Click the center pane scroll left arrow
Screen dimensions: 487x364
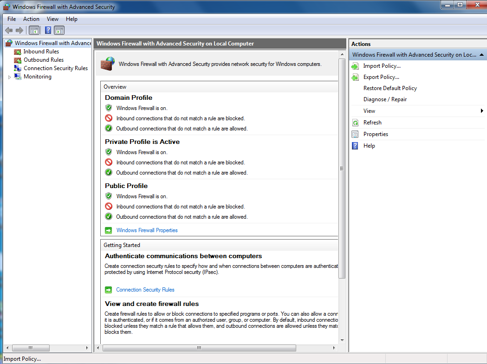pos(98,348)
